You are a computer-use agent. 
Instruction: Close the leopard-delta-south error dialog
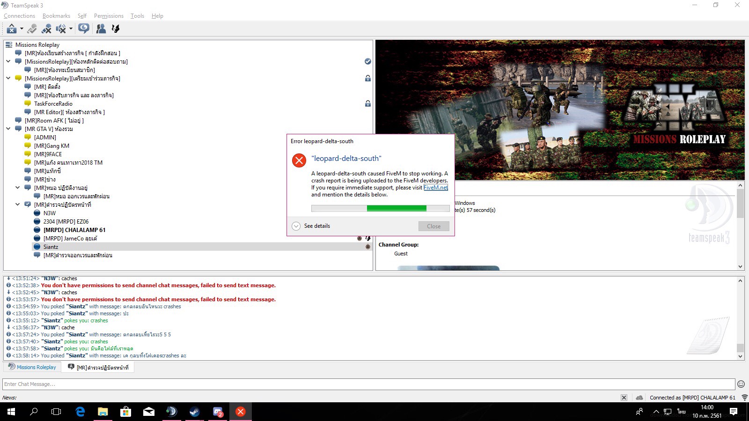pos(433,226)
